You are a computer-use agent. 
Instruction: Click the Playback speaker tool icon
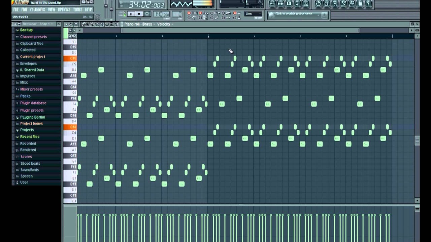click(117, 24)
